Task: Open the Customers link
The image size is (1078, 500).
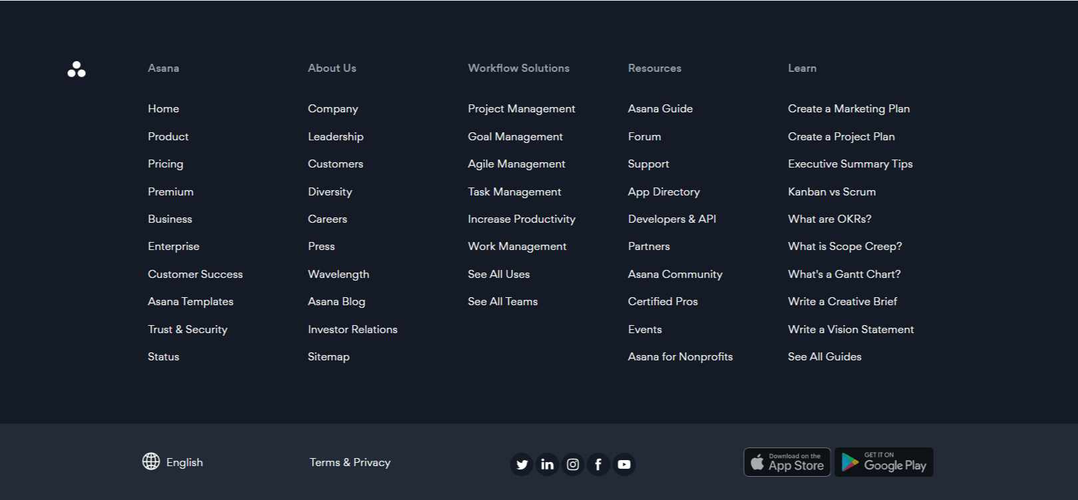Action: coord(336,164)
